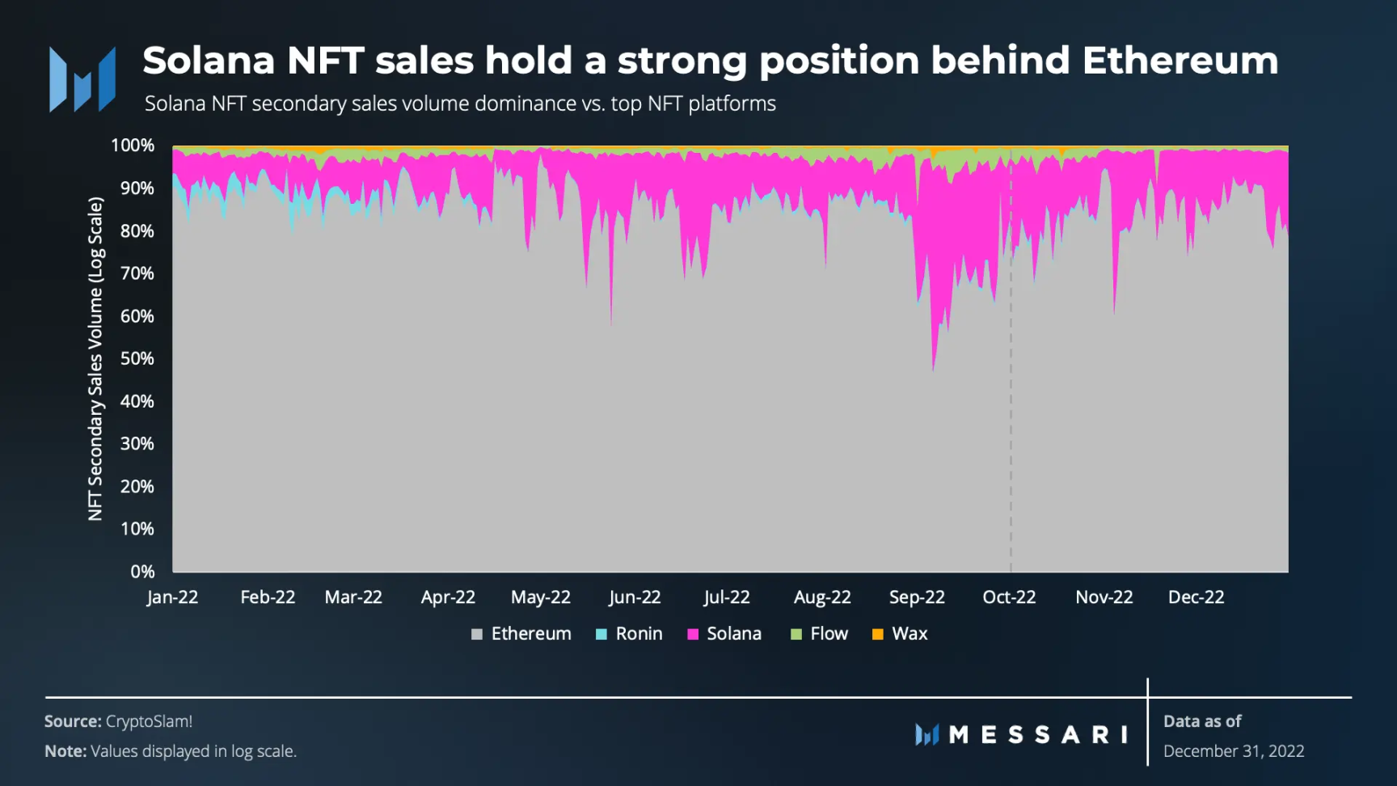Click the Oct-22 dashed vertical marker line
1397x786 pixels.
pyautogui.click(x=1011, y=360)
